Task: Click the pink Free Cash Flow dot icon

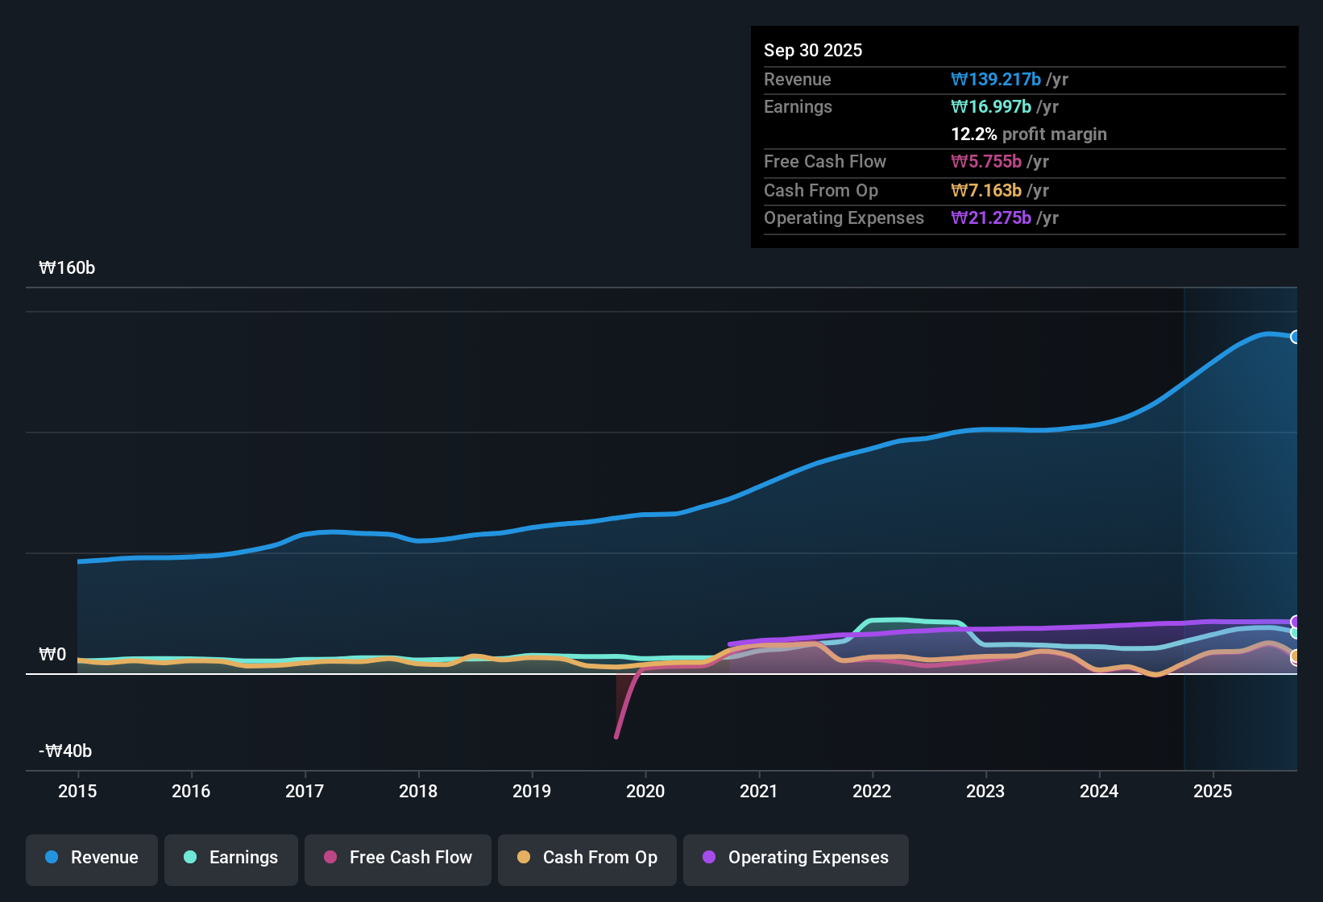Action: tap(330, 858)
